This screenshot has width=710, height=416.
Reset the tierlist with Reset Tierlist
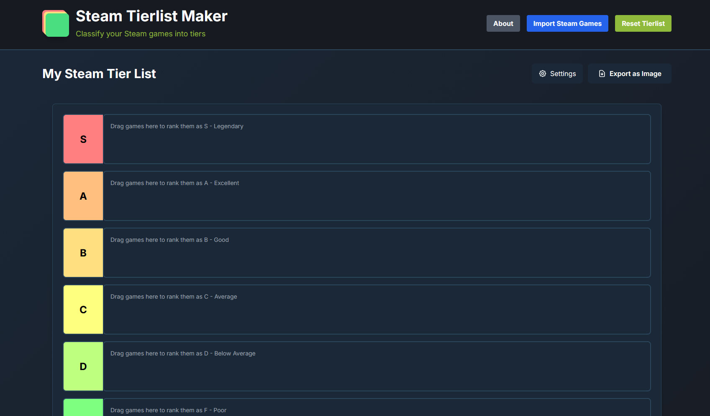pyautogui.click(x=643, y=23)
